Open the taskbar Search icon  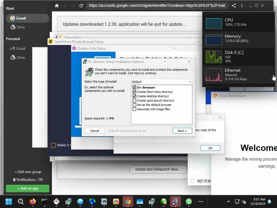tap(21, 201)
